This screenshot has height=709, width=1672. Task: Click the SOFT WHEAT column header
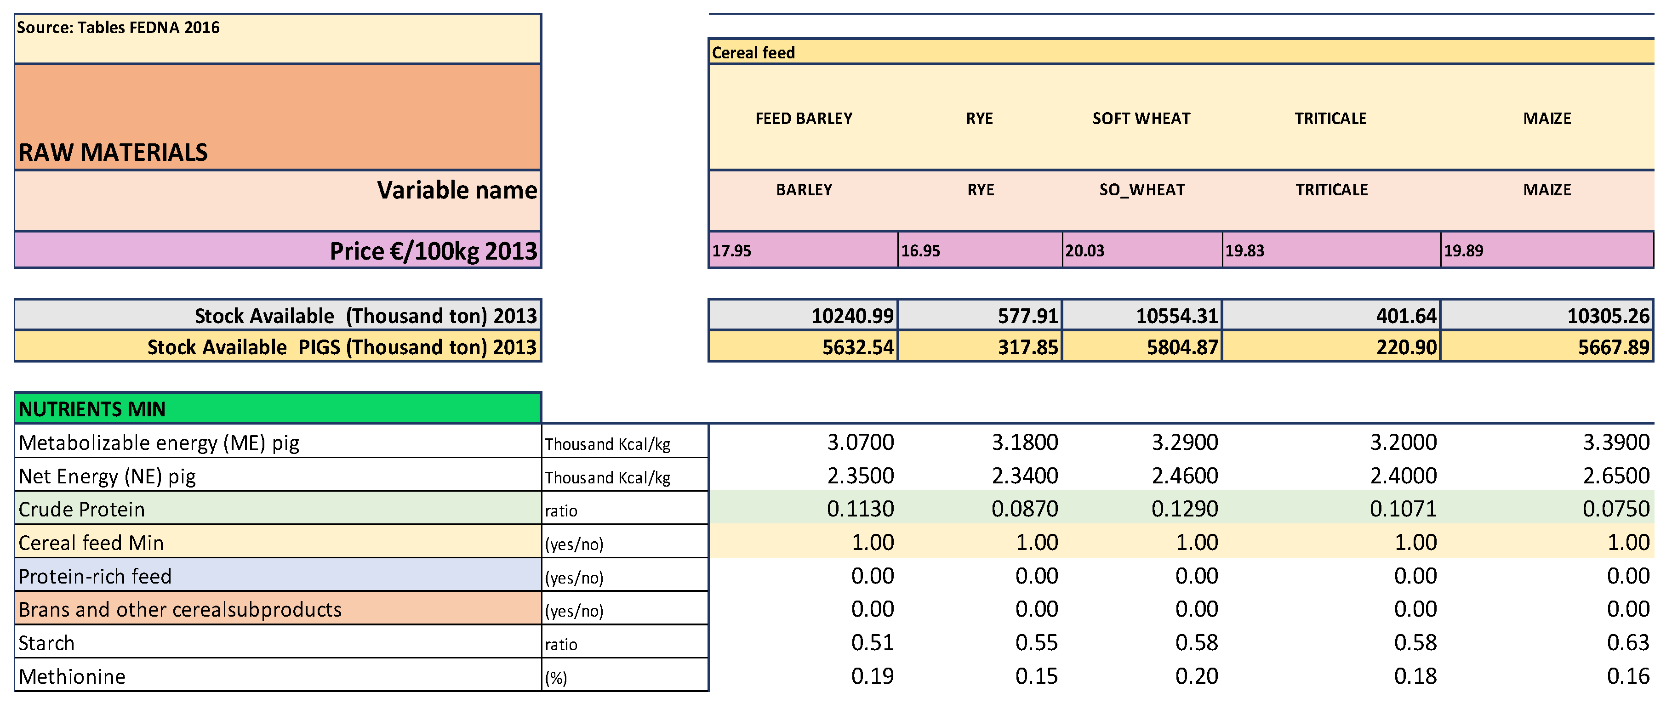click(1141, 119)
